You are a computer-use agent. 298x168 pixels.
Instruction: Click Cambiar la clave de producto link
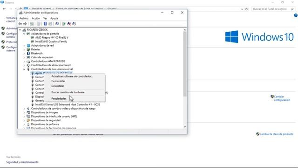click(276, 134)
